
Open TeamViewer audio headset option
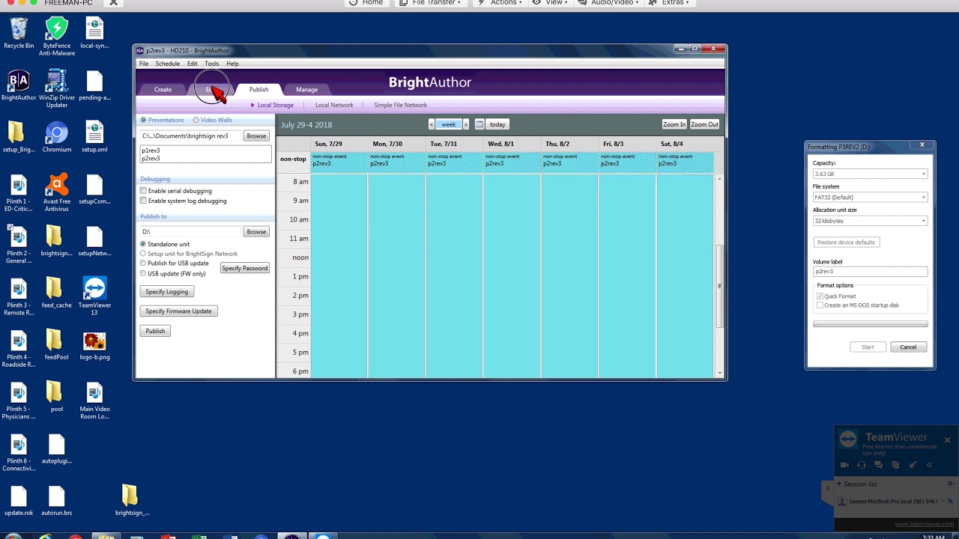(862, 465)
